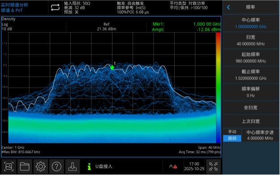Open the settings gear icon

(40, 166)
